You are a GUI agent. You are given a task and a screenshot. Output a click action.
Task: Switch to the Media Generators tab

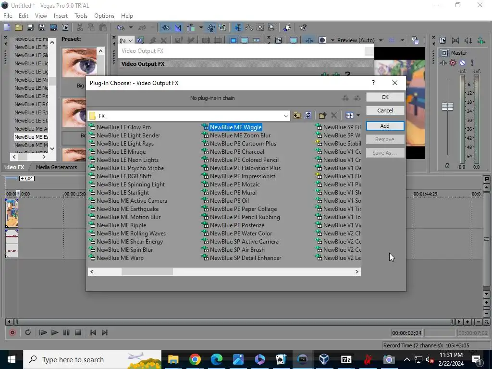57,167
